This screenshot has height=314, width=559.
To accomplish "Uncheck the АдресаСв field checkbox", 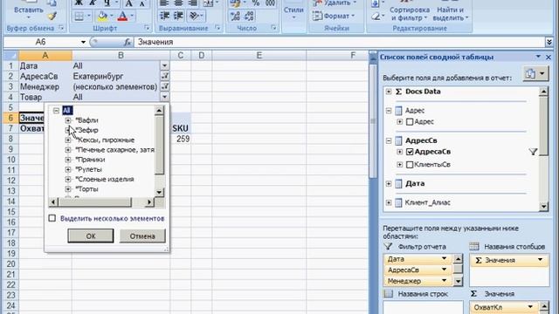I will [x=410, y=152].
